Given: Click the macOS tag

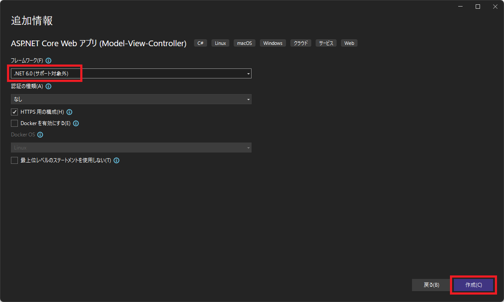Looking at the screenshot, I should pos(244,43).
